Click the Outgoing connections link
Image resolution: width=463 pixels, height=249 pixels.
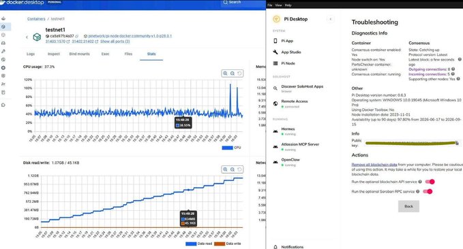428,69
